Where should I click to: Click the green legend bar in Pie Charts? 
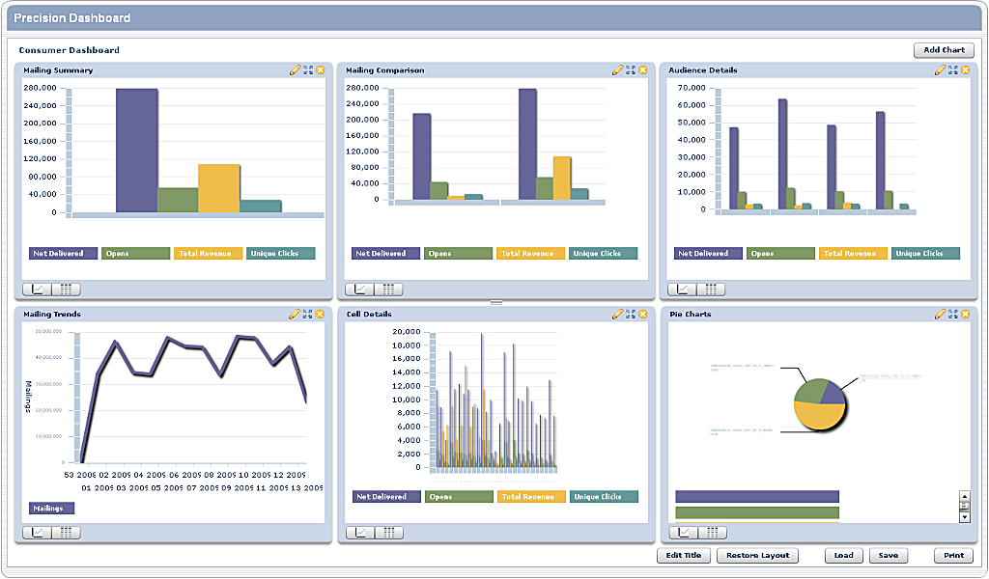coord(756,512)
